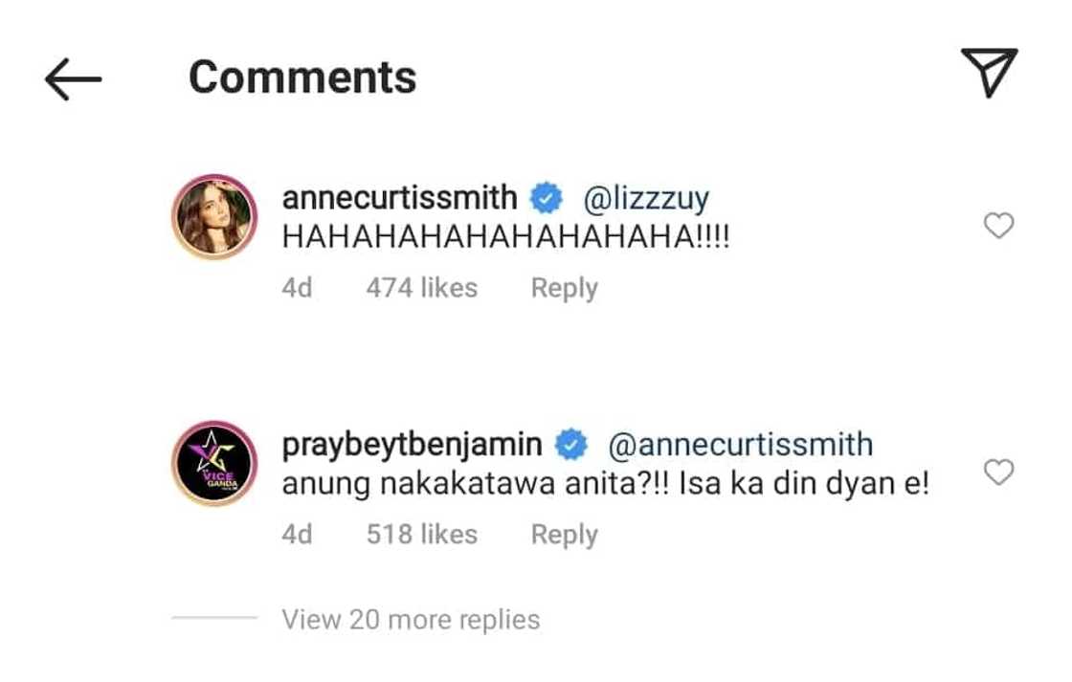This screenshot has height=682, width=1072.
Task: Tap the back arrow icon
Action: click(73, 79)
